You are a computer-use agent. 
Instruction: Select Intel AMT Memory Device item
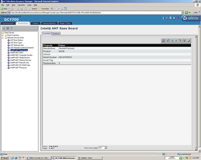point(20,60)
